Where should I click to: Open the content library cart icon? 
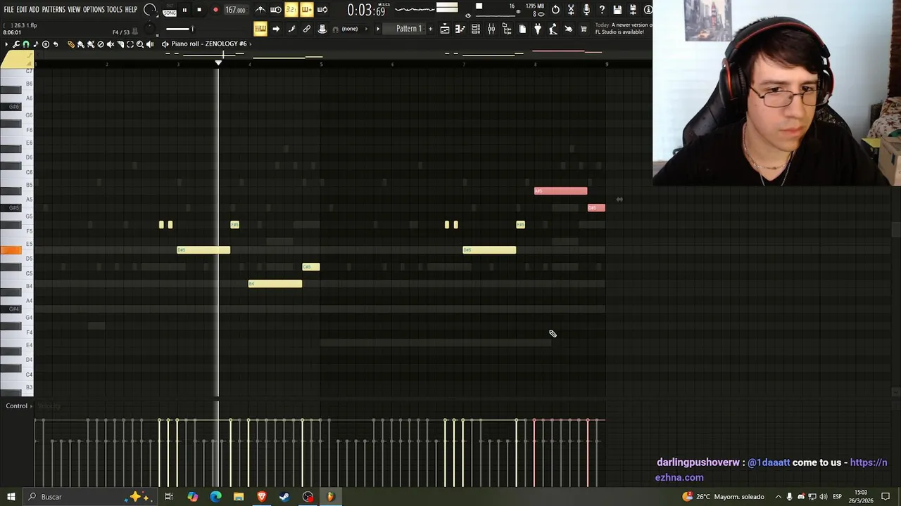(x=584, y=29)
